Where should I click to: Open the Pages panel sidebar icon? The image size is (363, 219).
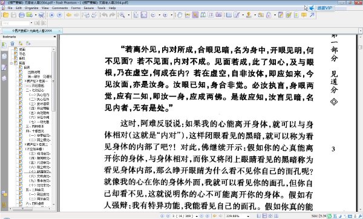click(4, 56)
